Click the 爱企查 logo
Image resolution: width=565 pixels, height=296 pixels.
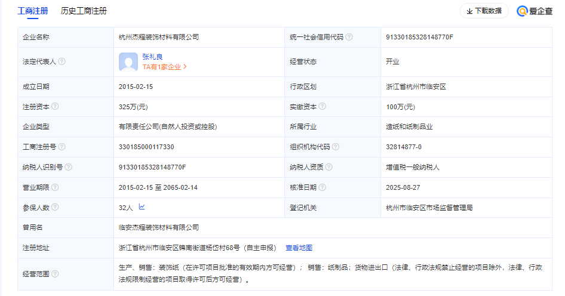(535, 11)
